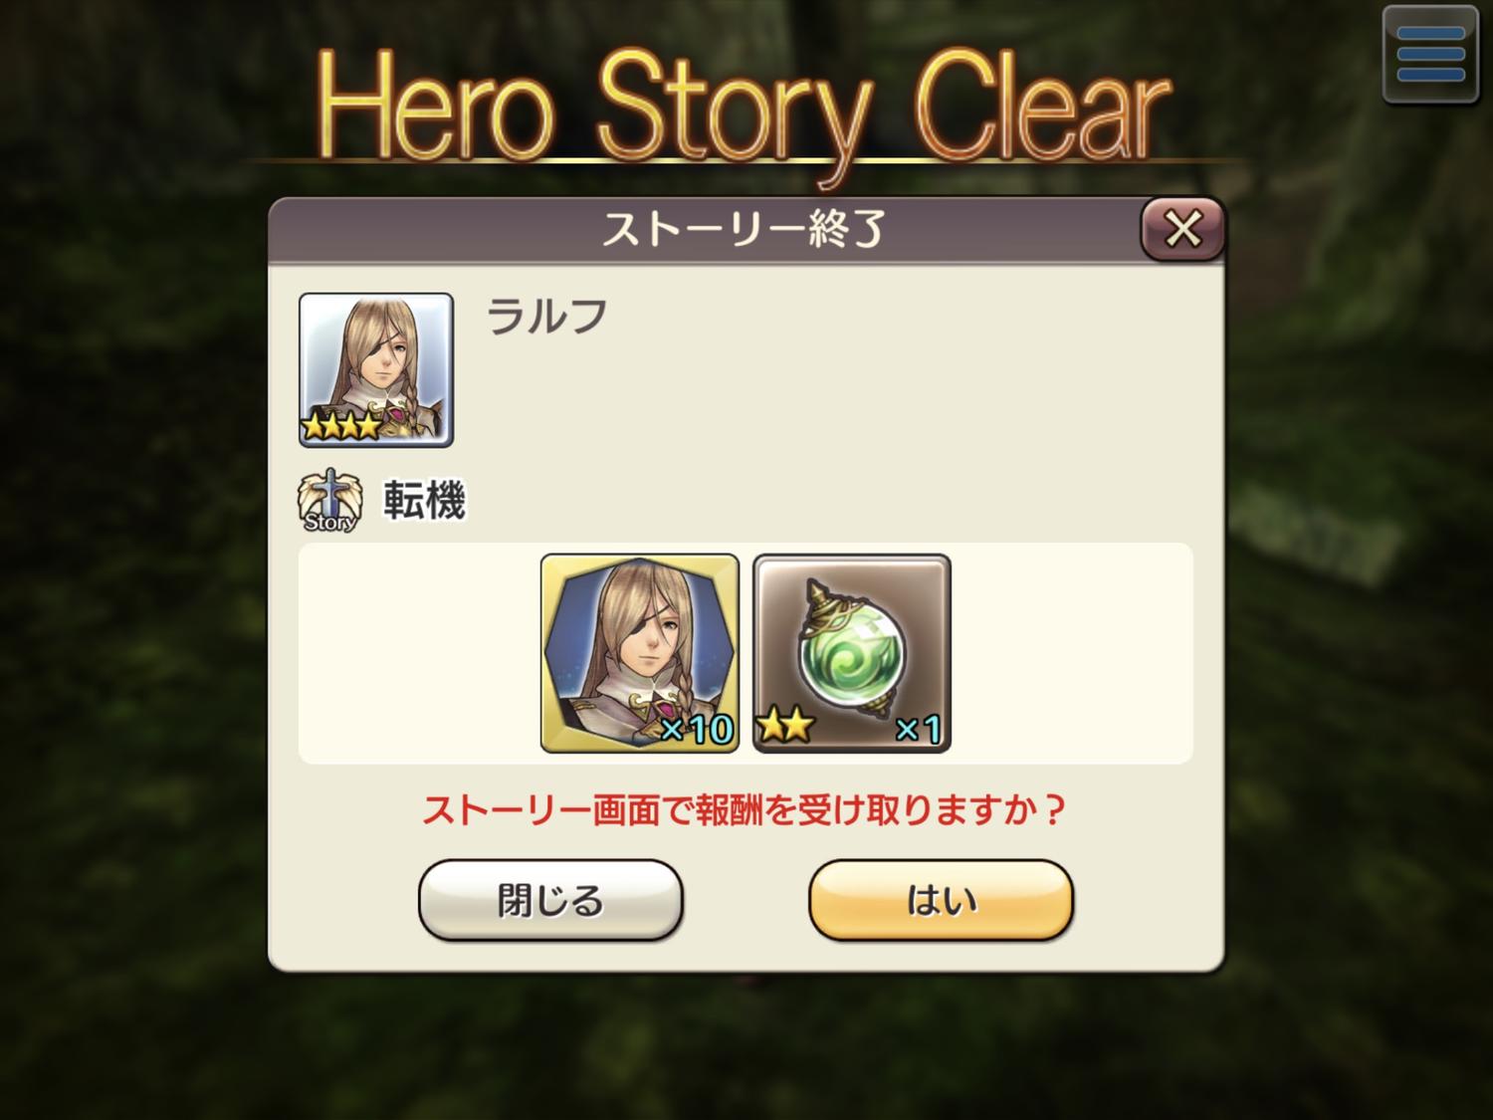Click the ×10 quantity label
1493x1120 pixels.
[x=697, y=730]
